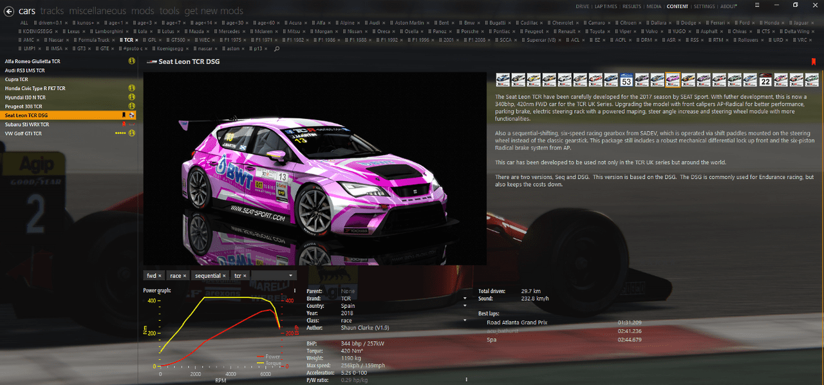Click the three-dot menu next to power graph
Screen dimensions: 824x385
294,291
